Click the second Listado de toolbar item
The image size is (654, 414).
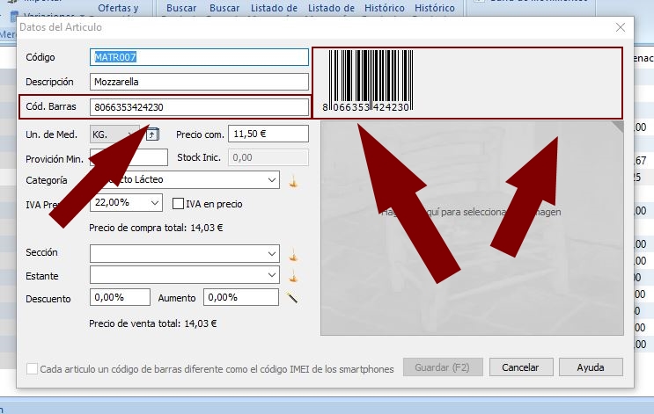331,8
